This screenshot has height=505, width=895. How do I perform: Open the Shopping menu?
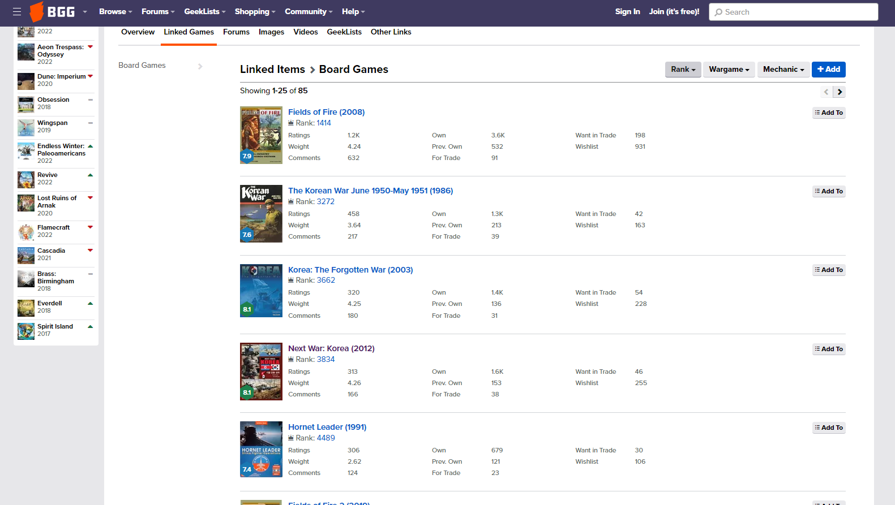[x=255, y=11]
